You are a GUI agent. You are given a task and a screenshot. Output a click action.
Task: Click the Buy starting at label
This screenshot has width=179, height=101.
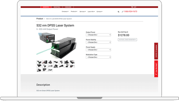point(123,32)
